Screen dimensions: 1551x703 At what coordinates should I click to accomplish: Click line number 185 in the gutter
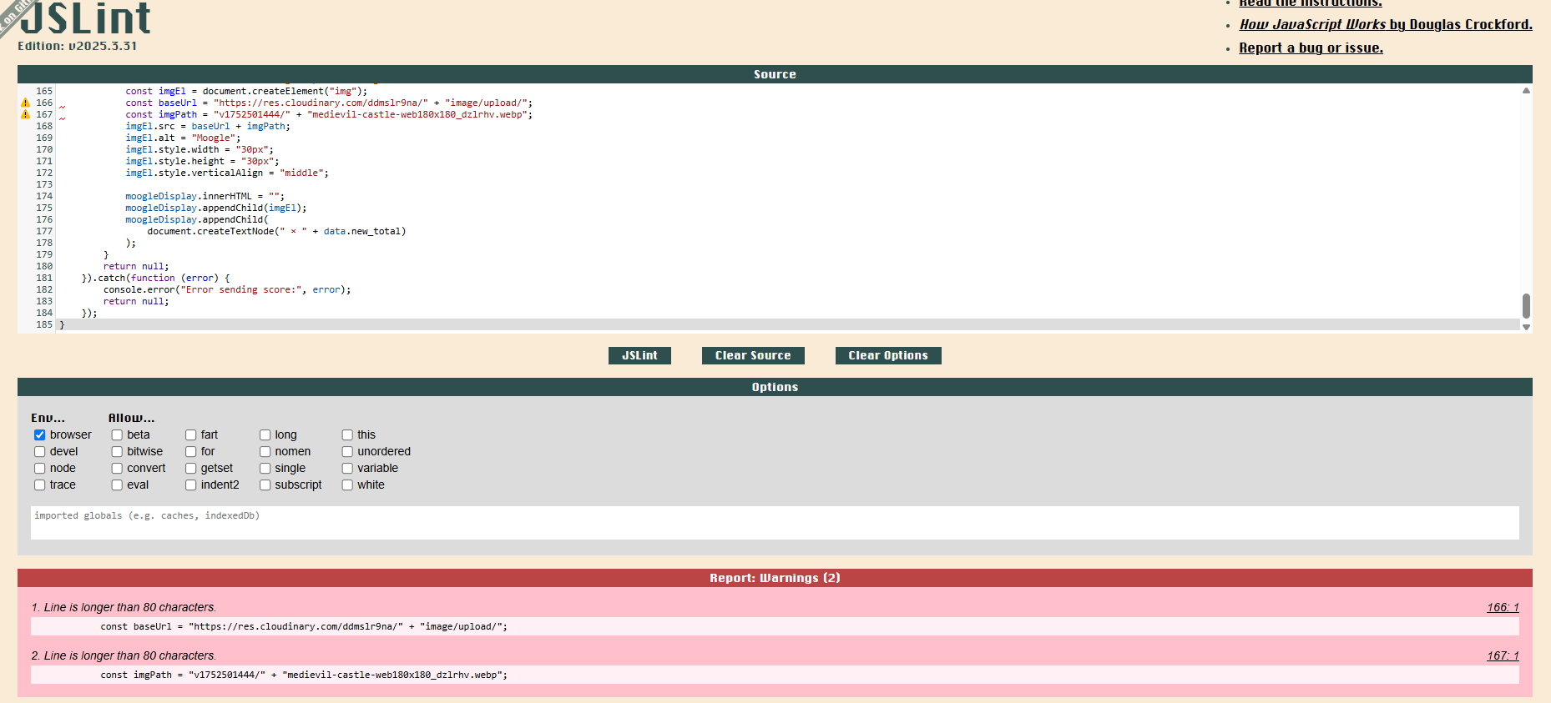click(44, 324)
